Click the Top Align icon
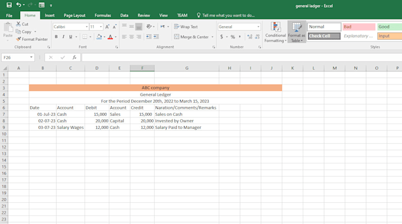The width and height of the screenshot is (402, 224). pyautogui.click(x=124, y=26)
